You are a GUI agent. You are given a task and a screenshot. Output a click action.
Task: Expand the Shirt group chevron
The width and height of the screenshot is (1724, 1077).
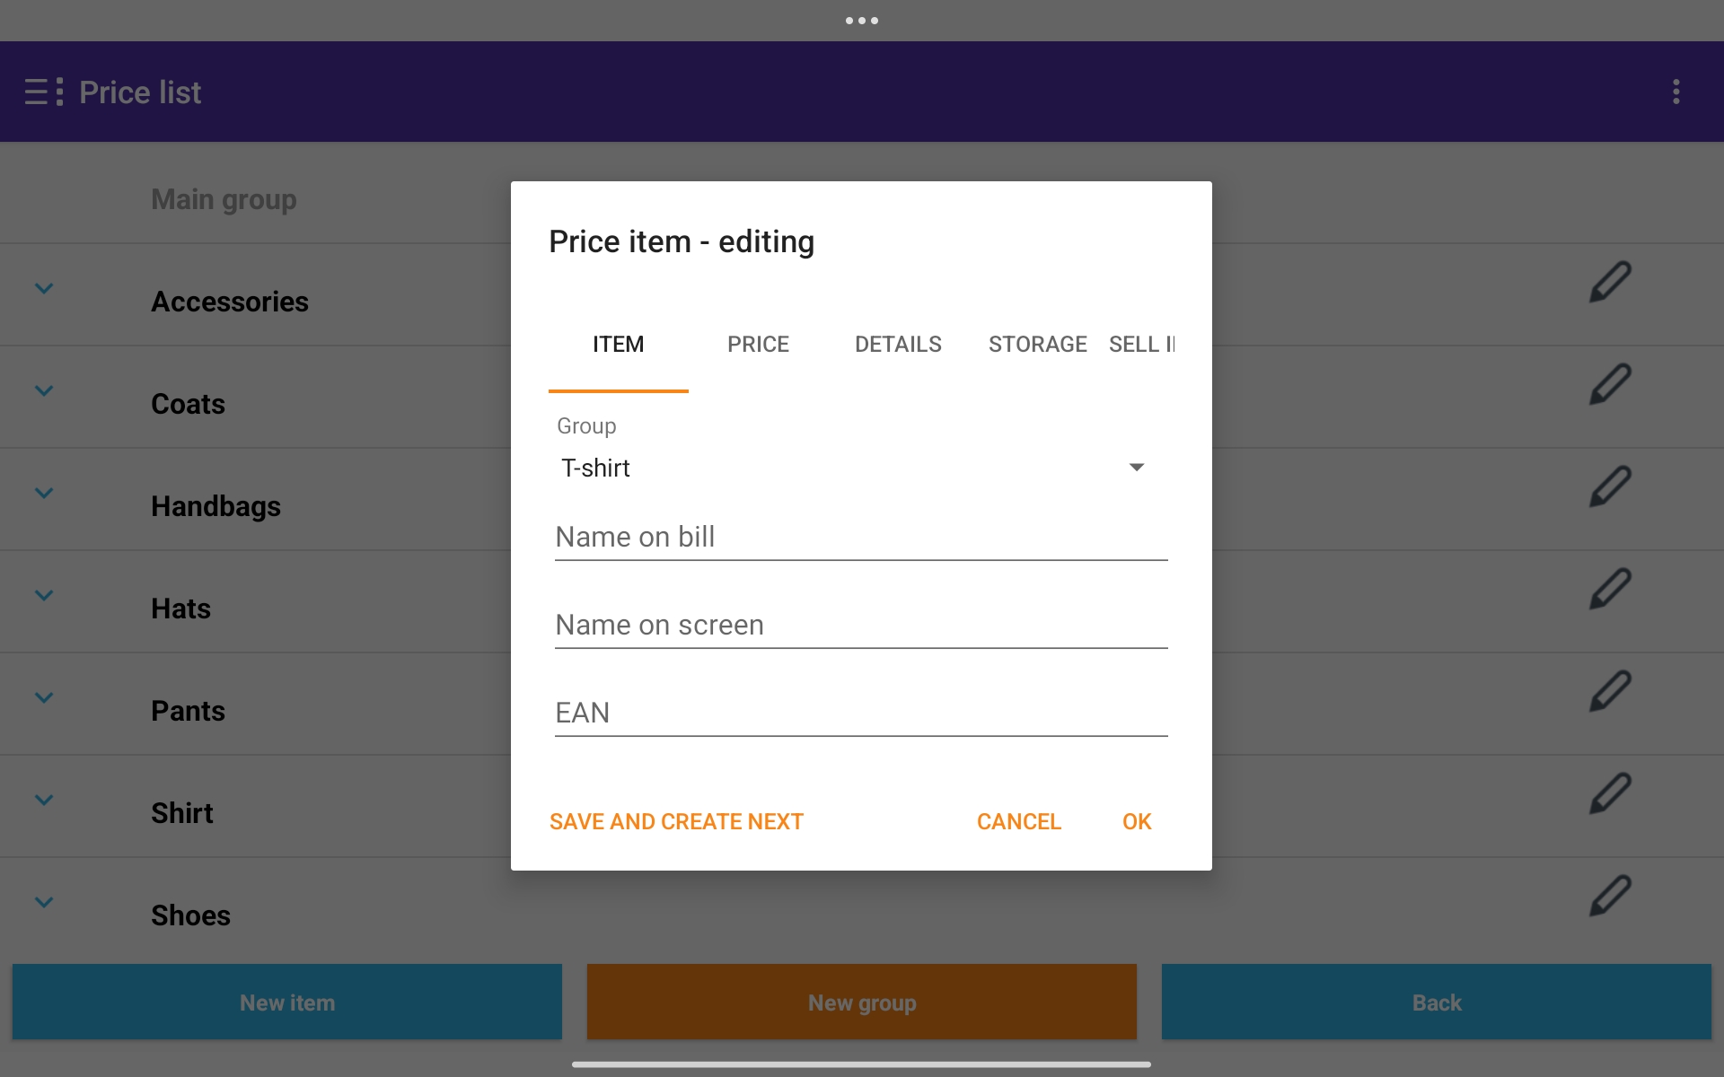pyautogui.click(x=44, y=800)
